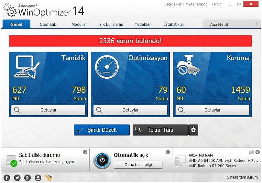The height and width of the screenshot is (183, 262).
Task: Click the Koruma security camera icon
Action: tap(189, 65)
